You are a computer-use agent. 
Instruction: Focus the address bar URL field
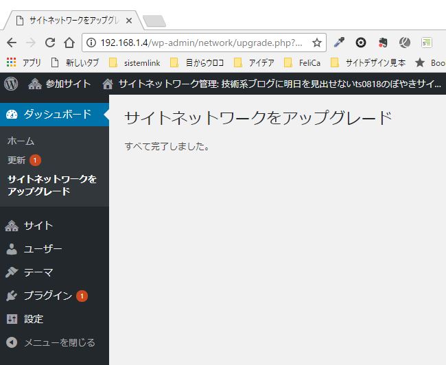(204, 43)
